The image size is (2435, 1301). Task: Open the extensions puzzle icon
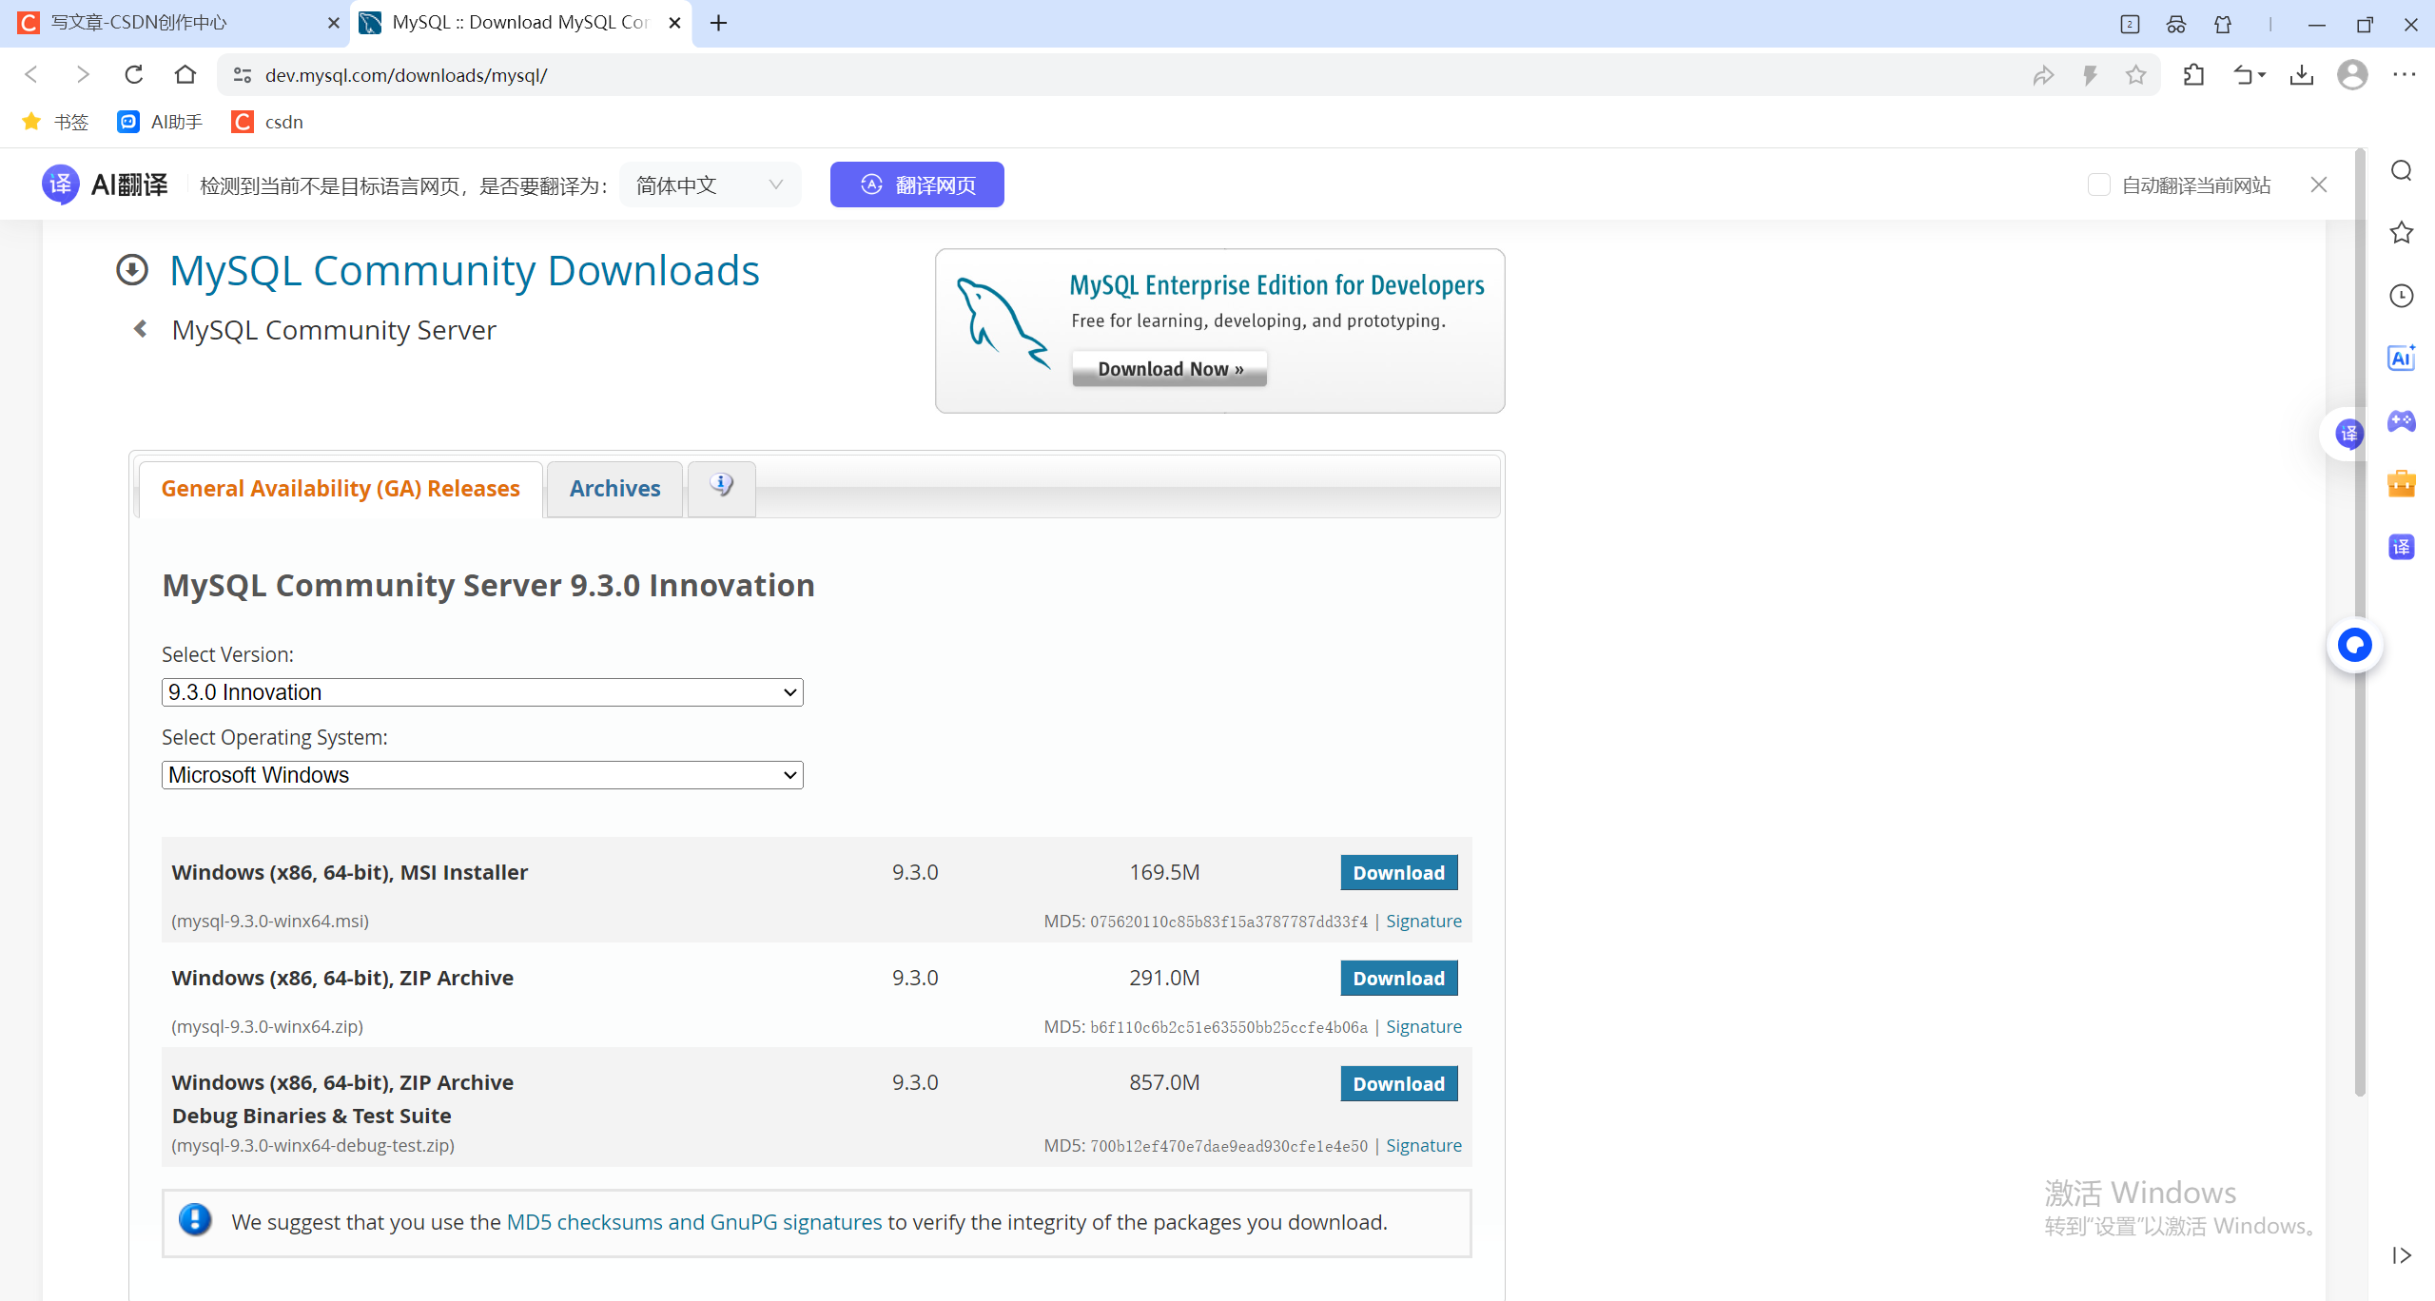tap(2193, 75)
